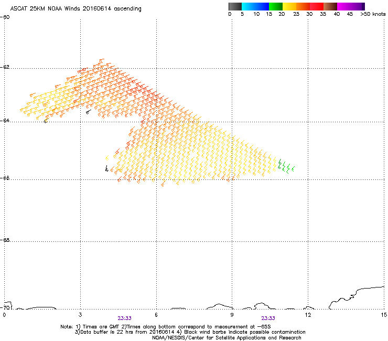Screen dimensions: 388x341
Task: Click the legend tick label "10"
Action: 256,14
